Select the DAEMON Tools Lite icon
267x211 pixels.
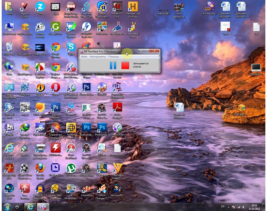point(86,30)
